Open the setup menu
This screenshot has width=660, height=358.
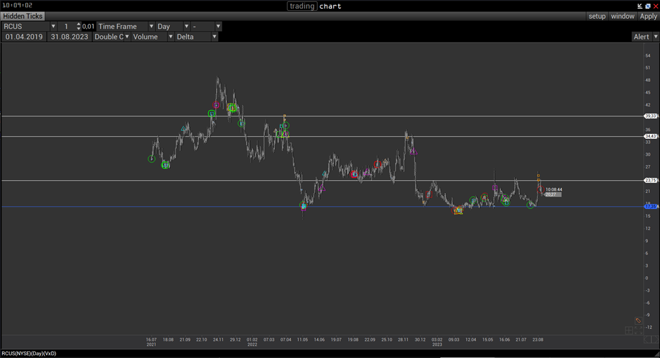[x=597, y=16]
